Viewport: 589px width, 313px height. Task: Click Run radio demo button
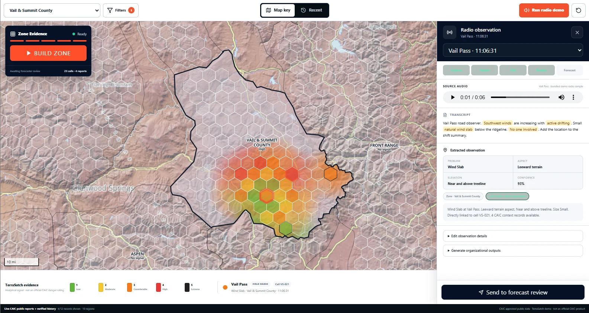click(x=544, y=10)
